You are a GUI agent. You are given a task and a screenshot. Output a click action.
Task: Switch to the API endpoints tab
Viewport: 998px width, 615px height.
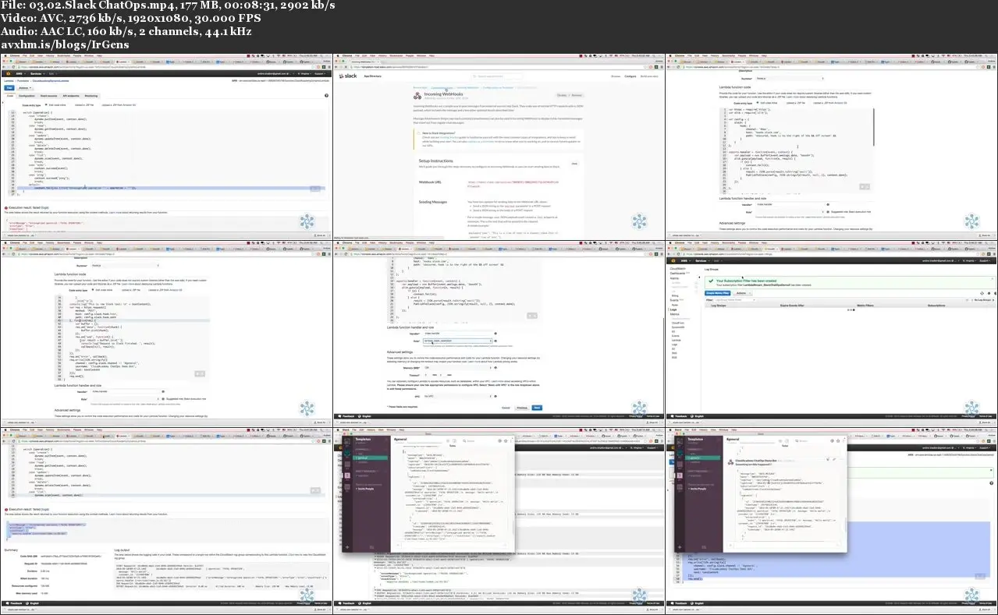(71, 96)
